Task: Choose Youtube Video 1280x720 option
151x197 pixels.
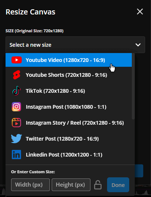Action: [69, 60]
